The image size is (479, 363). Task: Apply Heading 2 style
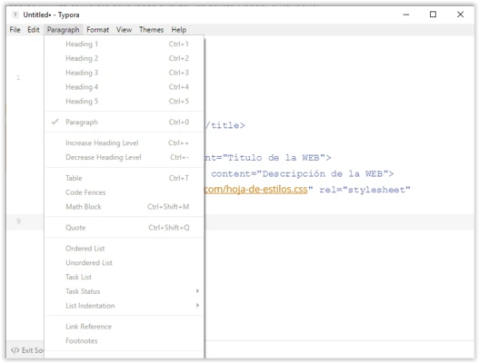click(x=125, y=59)
